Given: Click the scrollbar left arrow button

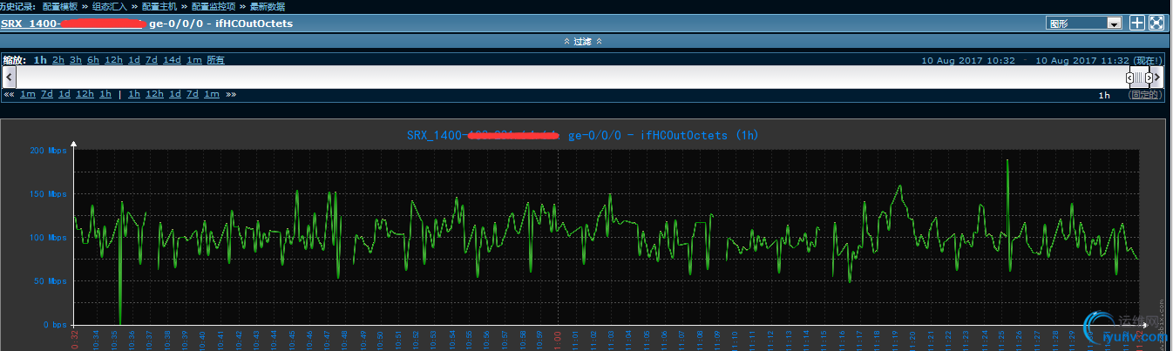Looking at the screenshot, I should [x=10, y=78].
